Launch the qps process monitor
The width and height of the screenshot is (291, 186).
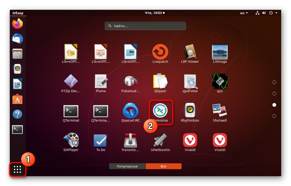tap(220, 83)
